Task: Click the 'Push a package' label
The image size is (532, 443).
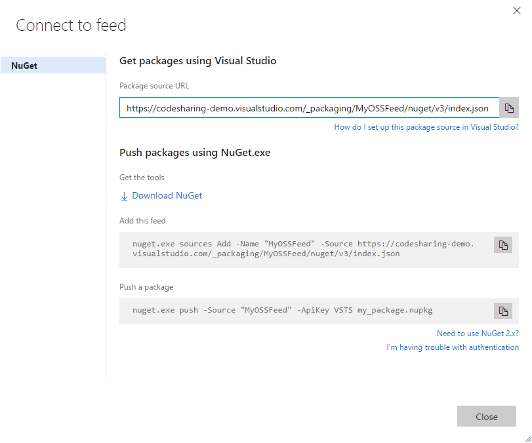Action: (146, 287)
